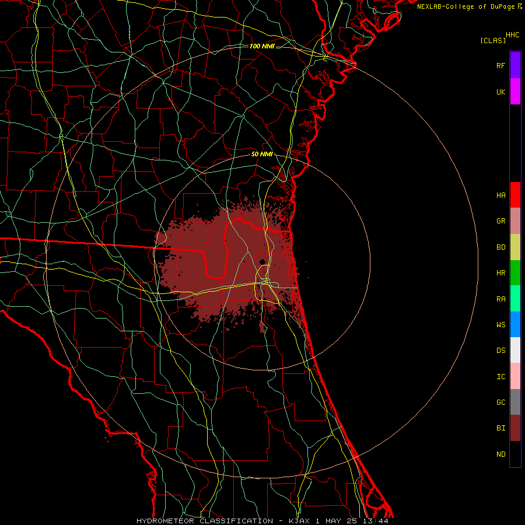Image resolution: width=525 pixels, height=525 pixels.
Task: Click the UK legend label
Action: [501, 92]
